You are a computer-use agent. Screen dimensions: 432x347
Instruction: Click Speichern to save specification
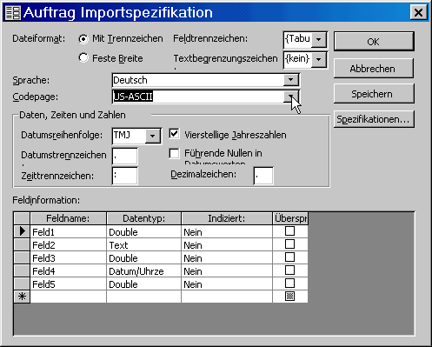[x=374, y=94]
